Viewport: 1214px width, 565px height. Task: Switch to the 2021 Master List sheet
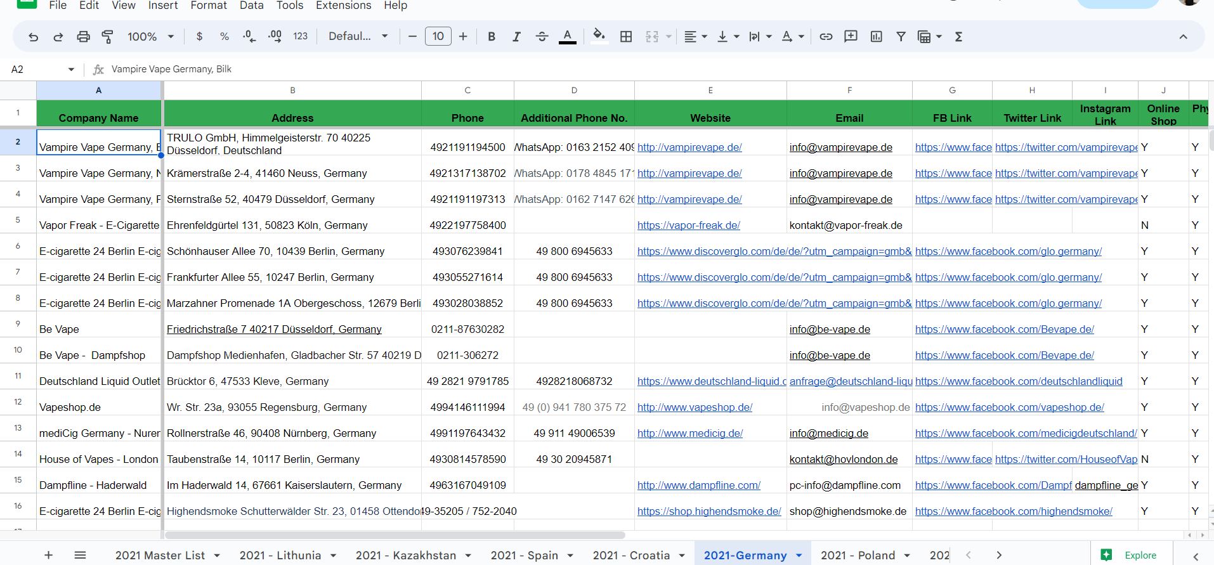tap(160, 555)
